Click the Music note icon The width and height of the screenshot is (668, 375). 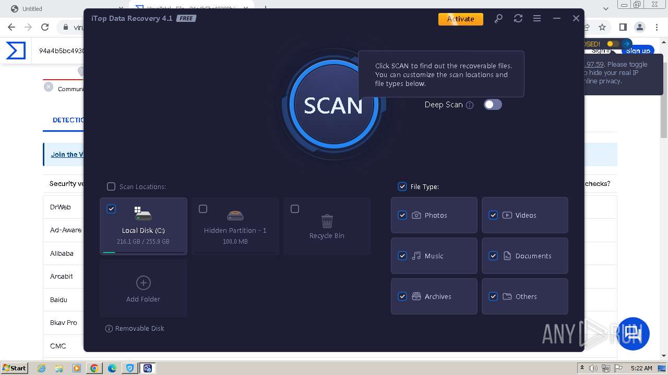pyautogui.click(x=416, y=256)
